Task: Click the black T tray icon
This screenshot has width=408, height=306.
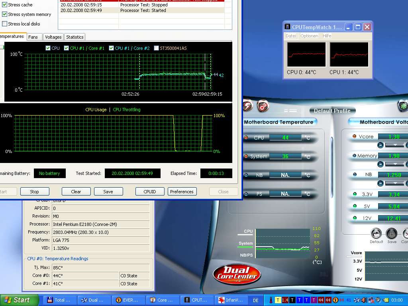Action: (292, 300)
